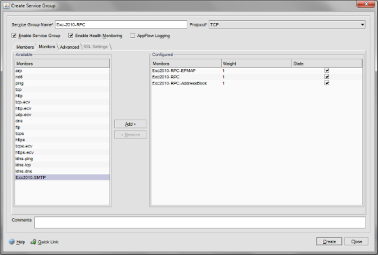
Task: Click the Service Group Name field
Action: [x=121, y=24]
